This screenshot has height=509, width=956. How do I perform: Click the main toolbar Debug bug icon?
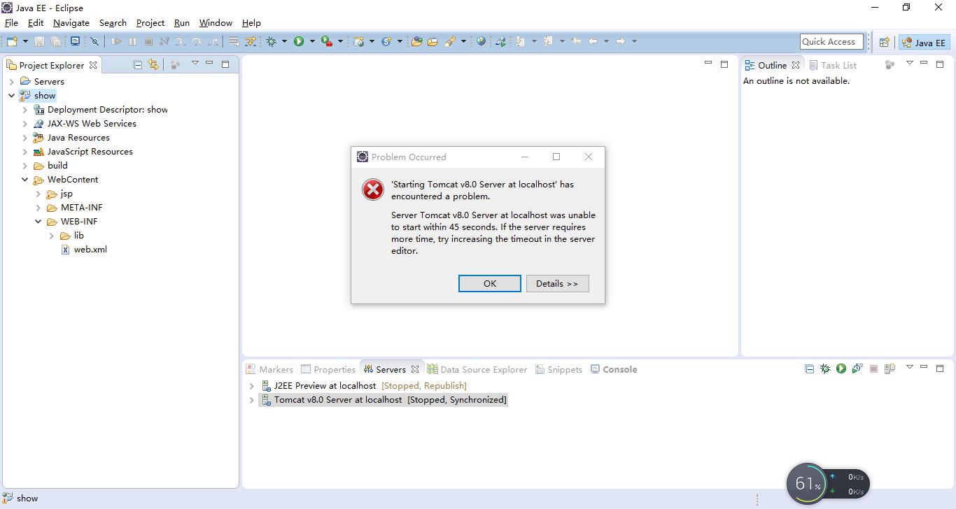click(272, 42)
